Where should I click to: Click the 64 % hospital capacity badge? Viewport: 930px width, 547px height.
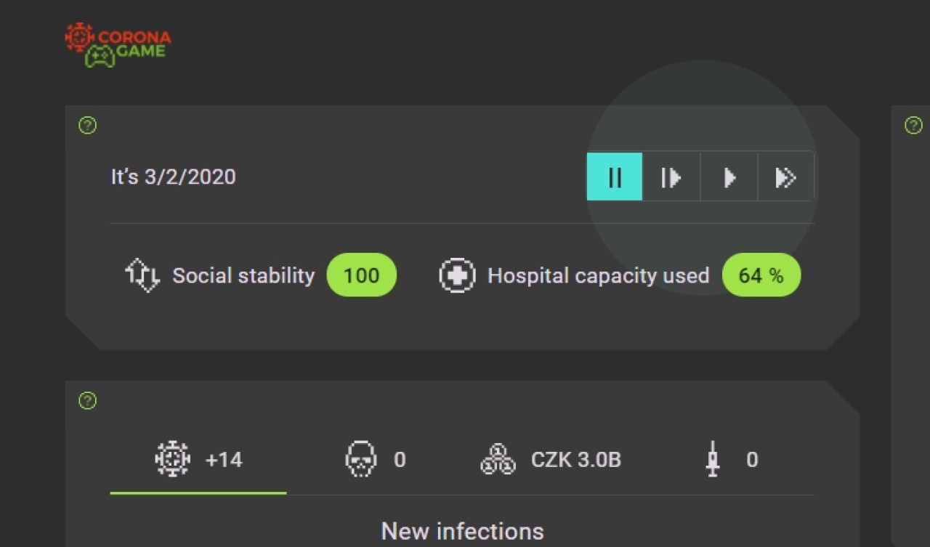761,275
